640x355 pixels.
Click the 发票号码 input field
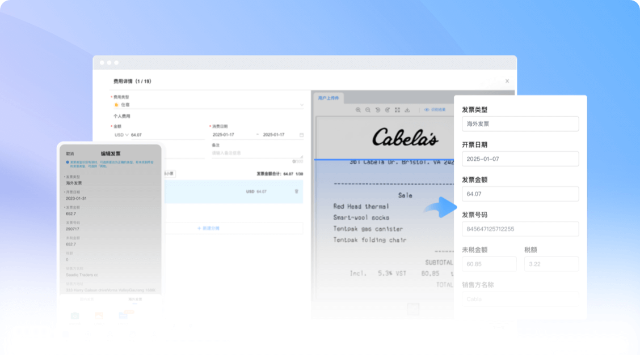coord(520,229)
